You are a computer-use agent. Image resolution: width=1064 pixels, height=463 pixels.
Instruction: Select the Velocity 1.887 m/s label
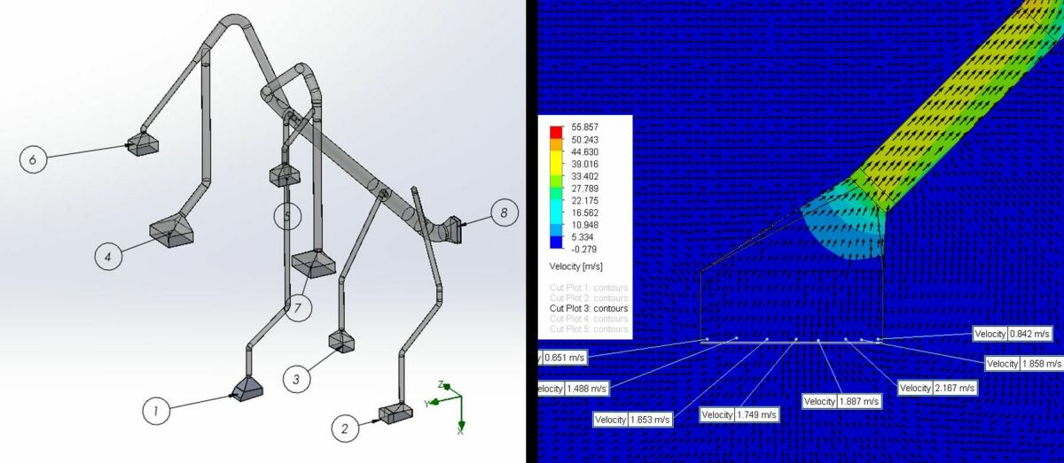842,401
